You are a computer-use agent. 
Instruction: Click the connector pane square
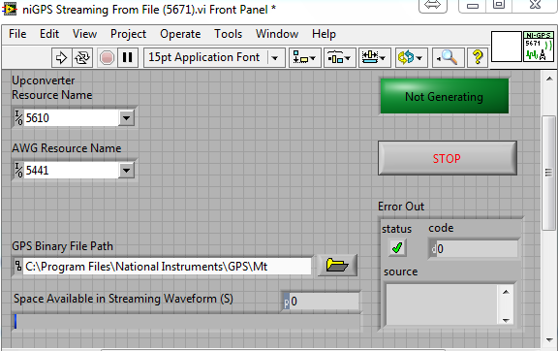[x=507, y=47]
